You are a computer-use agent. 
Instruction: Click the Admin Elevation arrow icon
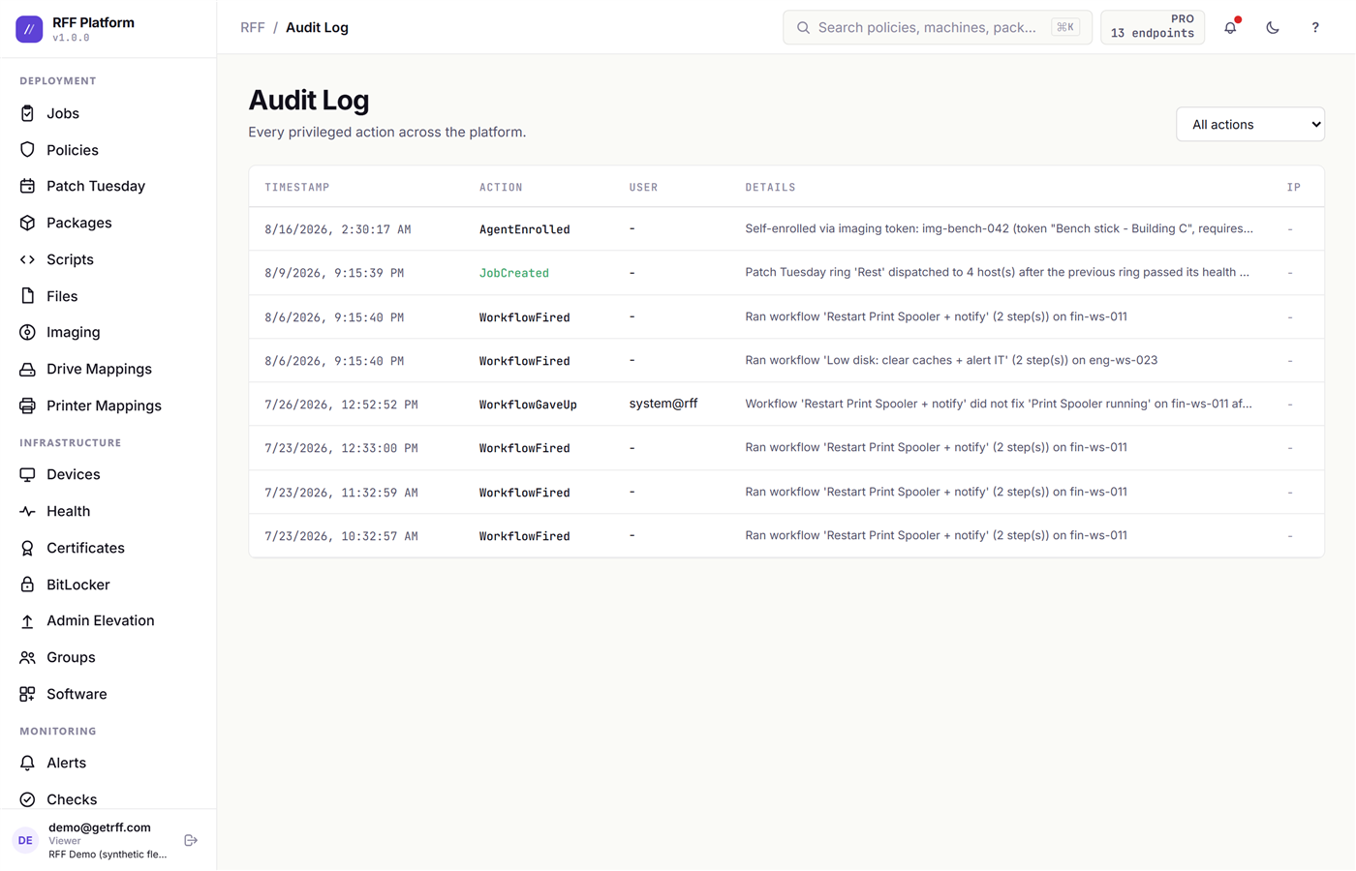click(27, 620)
